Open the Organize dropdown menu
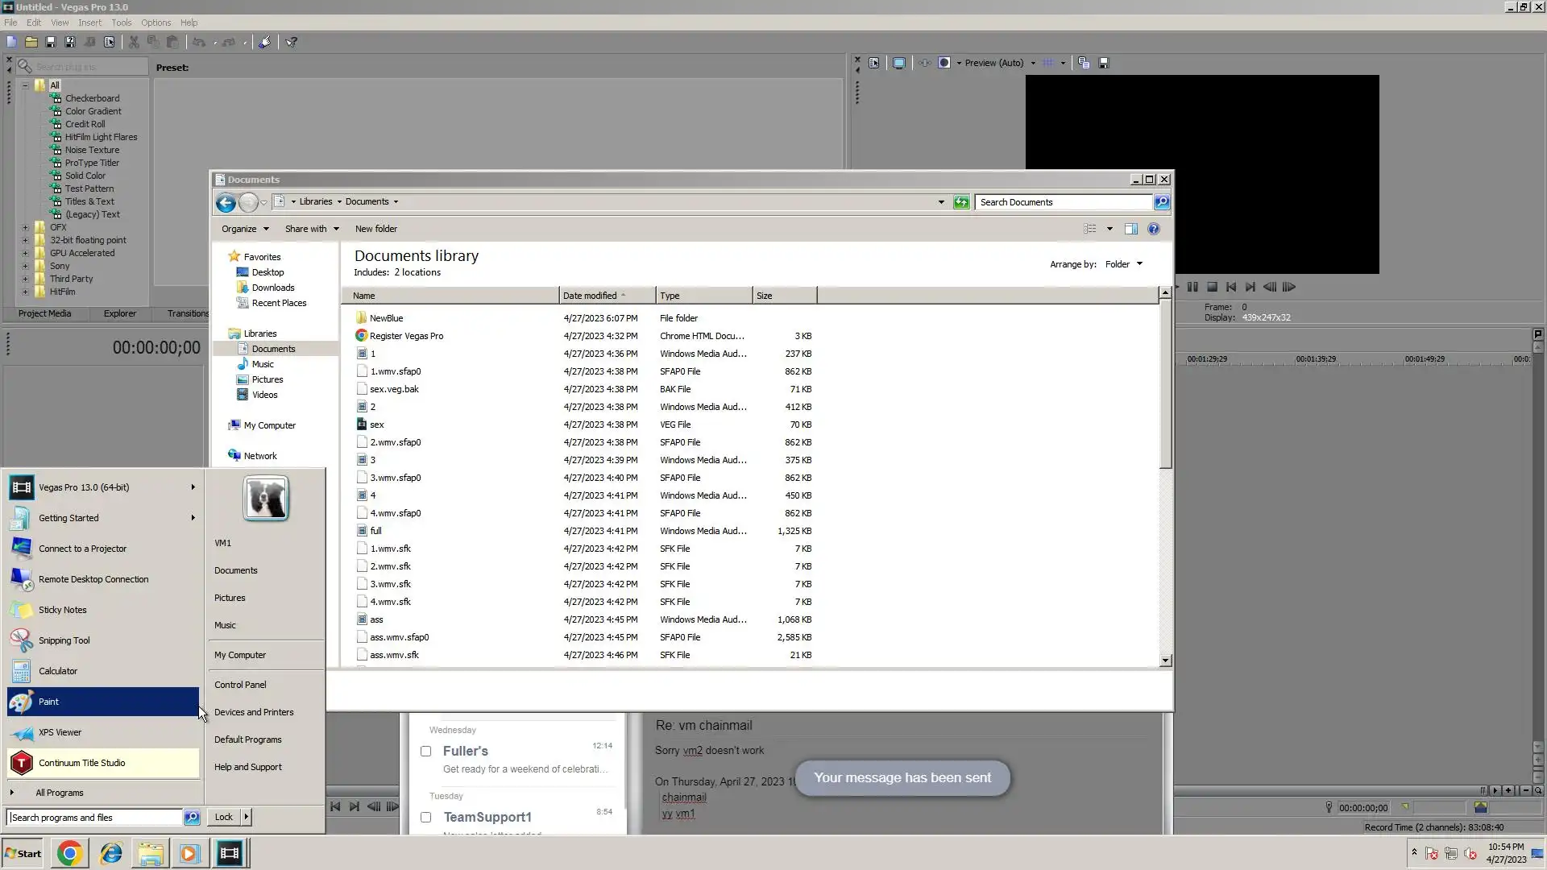Screen dimensions: 1547x870 click(245, 229)
